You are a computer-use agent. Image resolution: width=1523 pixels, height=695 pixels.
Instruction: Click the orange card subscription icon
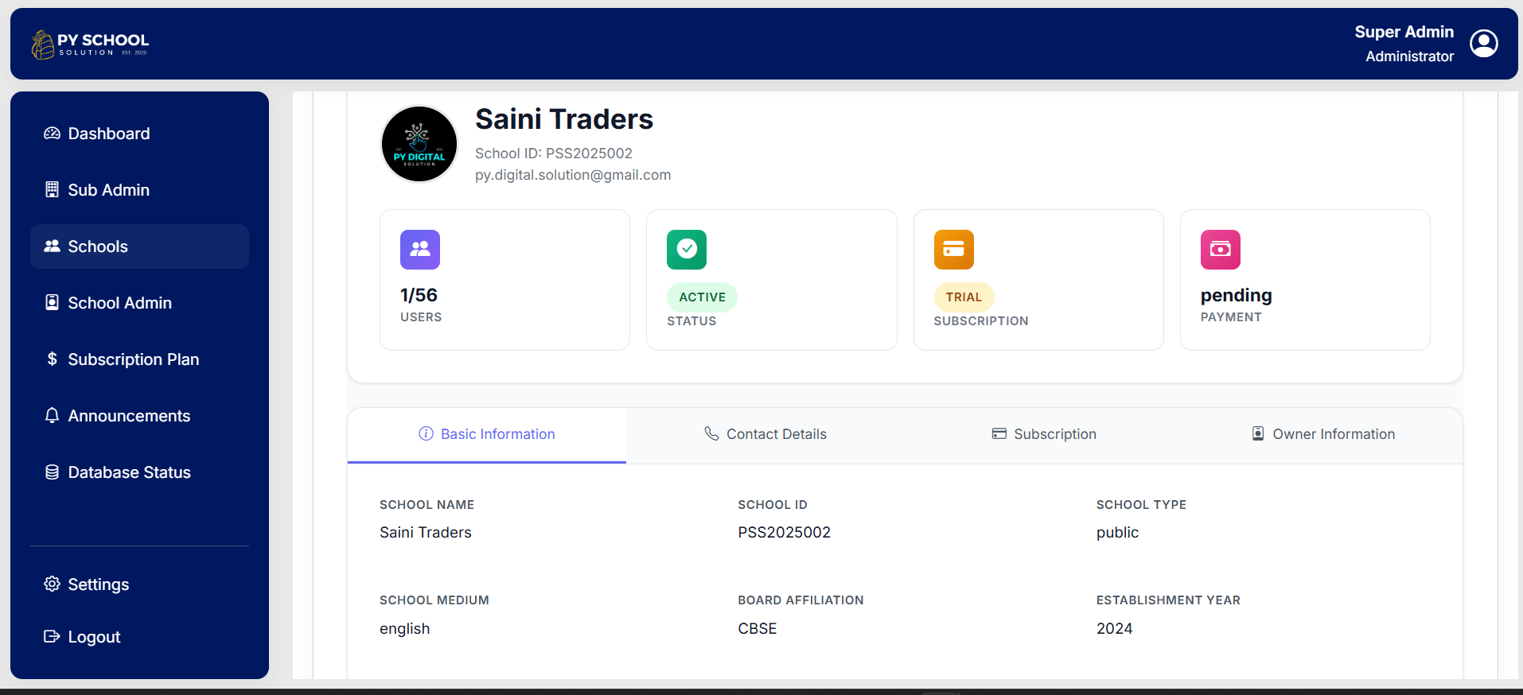tap(954, 250)
